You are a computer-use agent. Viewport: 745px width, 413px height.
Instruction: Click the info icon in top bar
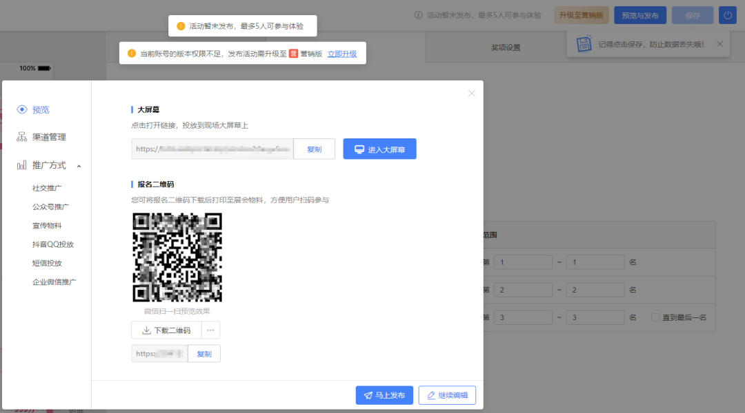click(x=418, y=14)
